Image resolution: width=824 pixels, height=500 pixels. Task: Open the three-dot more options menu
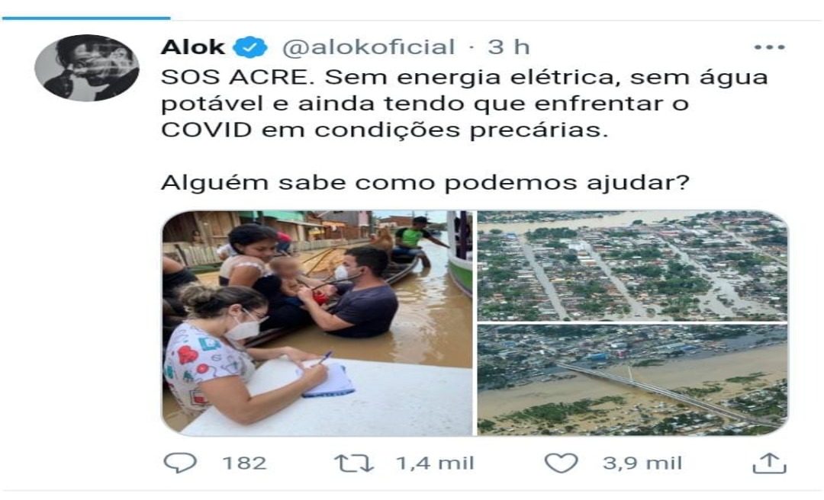pyautogui.click(x=769, y=47)
